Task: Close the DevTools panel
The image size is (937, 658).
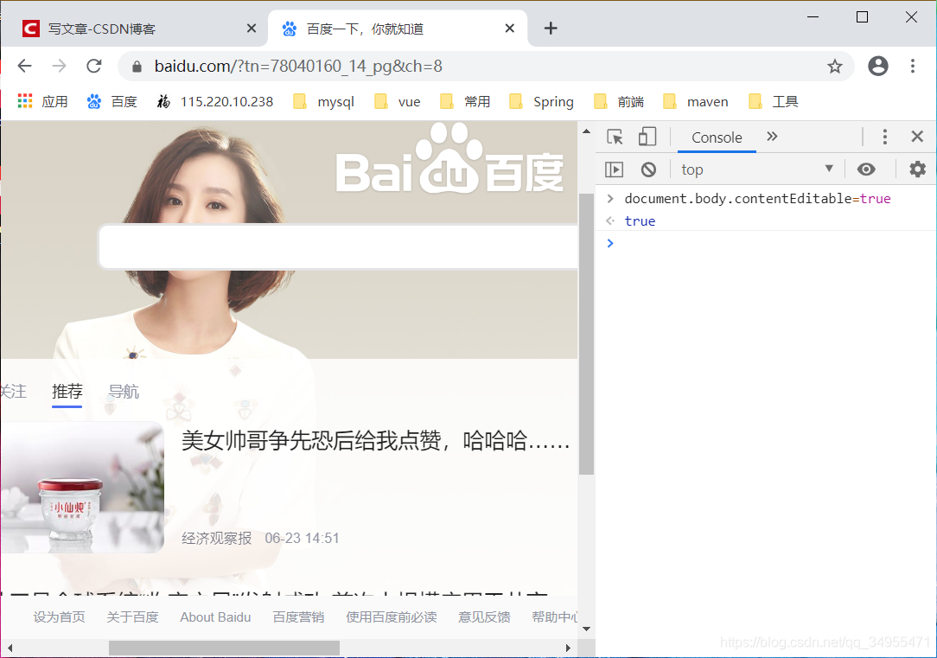Action: coord(917,137)
